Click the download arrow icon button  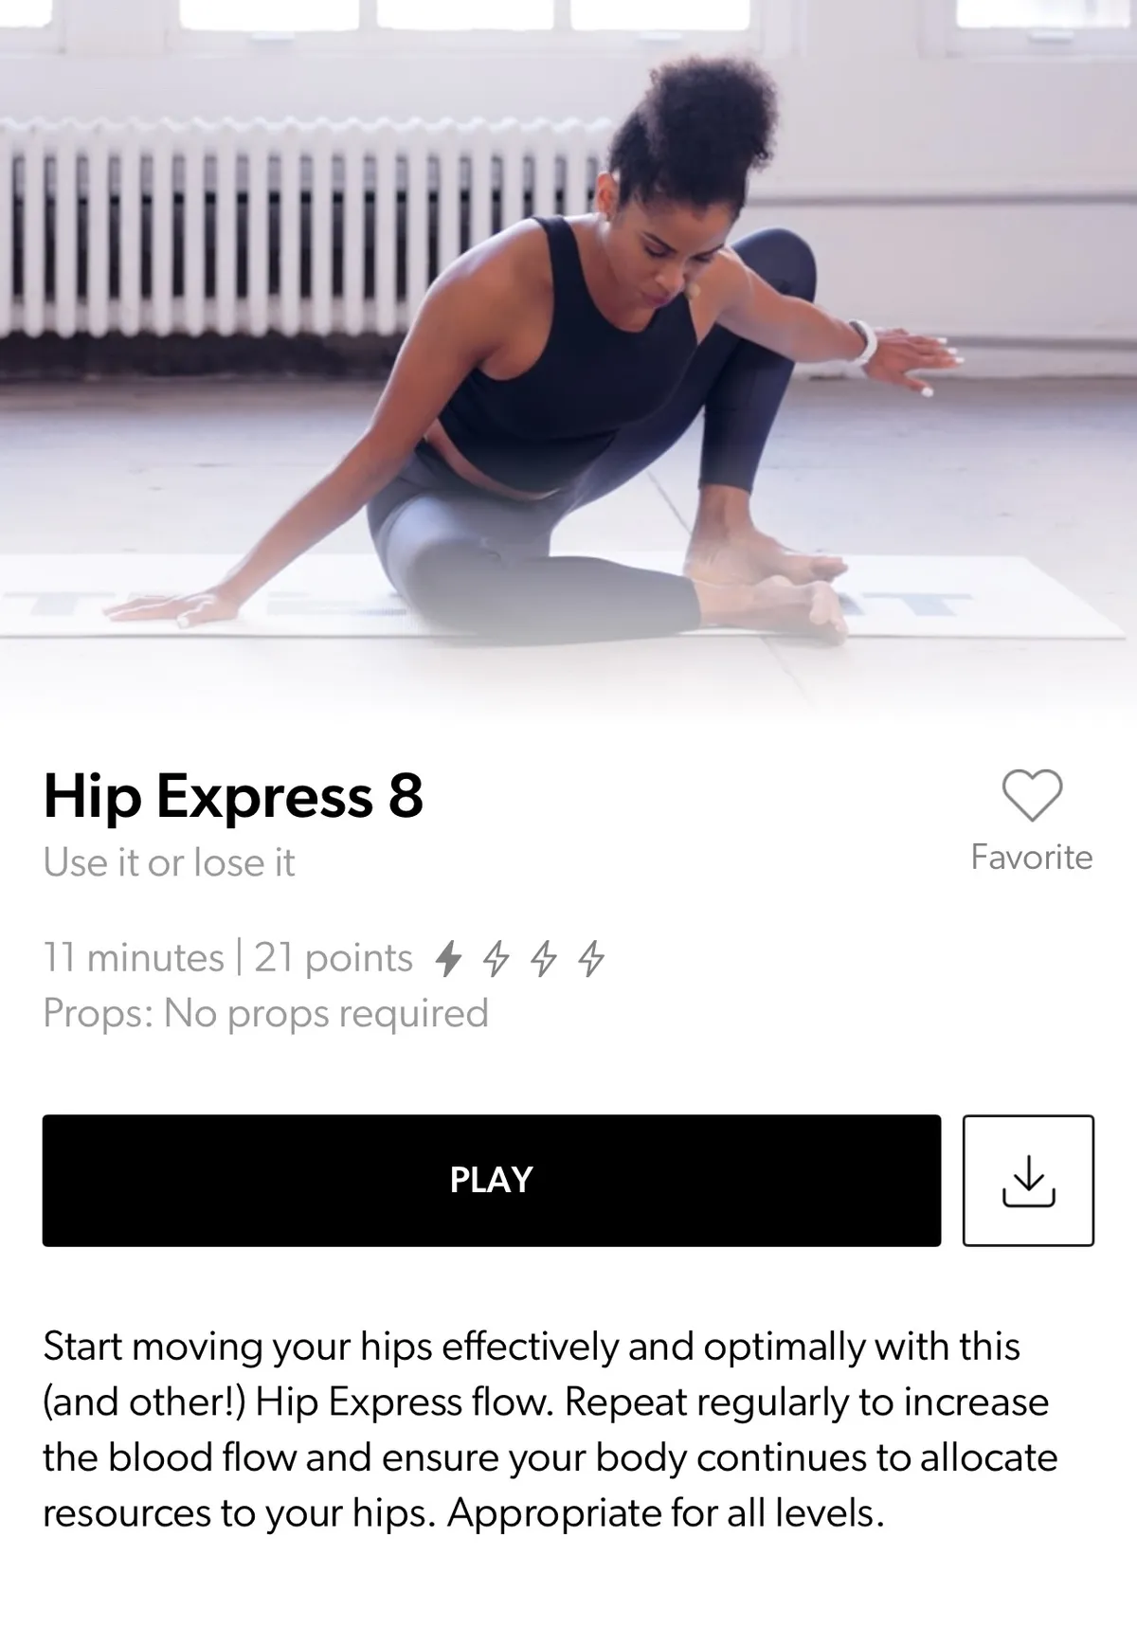[1028, 1181]
